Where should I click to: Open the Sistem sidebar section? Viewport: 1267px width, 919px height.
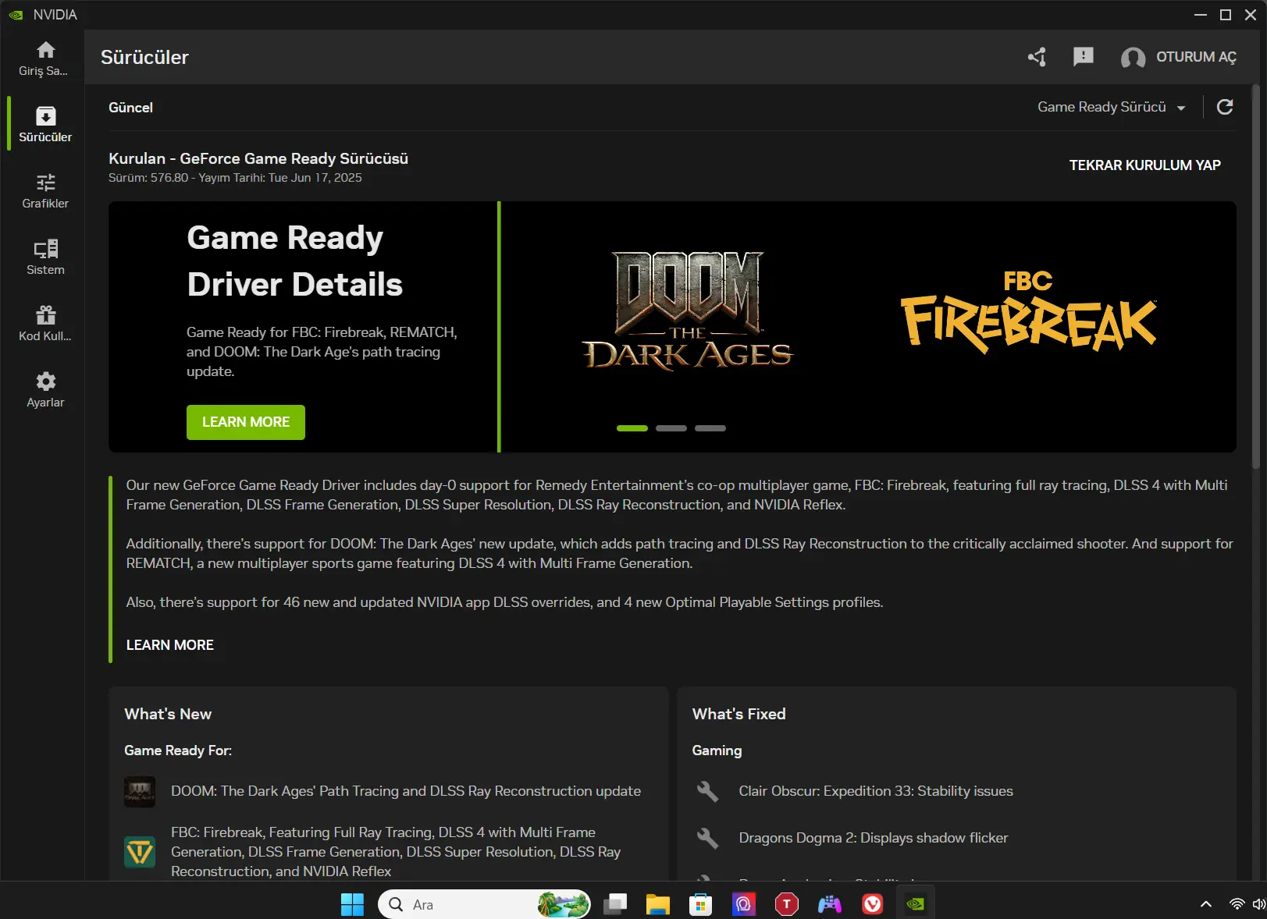[x=45, y=257]
